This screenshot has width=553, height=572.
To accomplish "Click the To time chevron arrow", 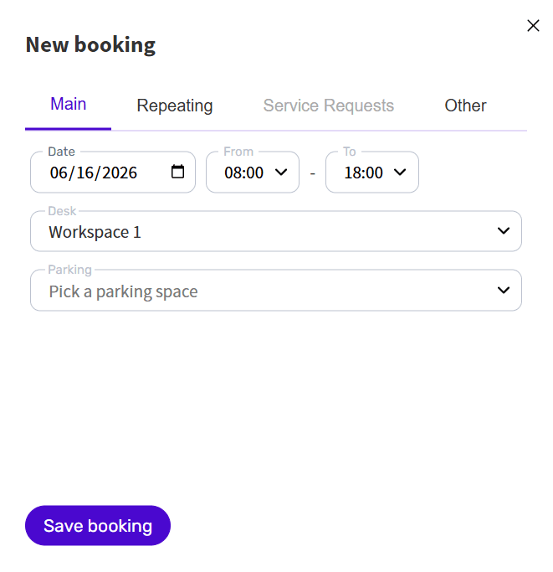I will pos(400,173).
